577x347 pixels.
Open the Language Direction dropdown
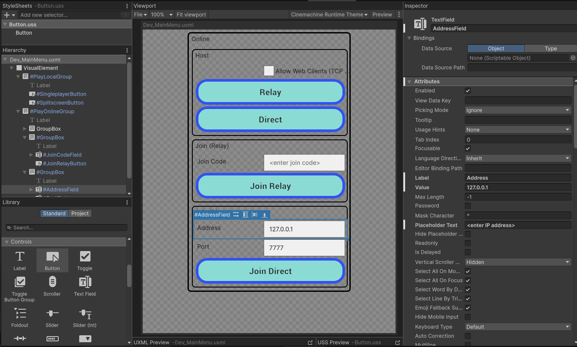coord(518,159)
